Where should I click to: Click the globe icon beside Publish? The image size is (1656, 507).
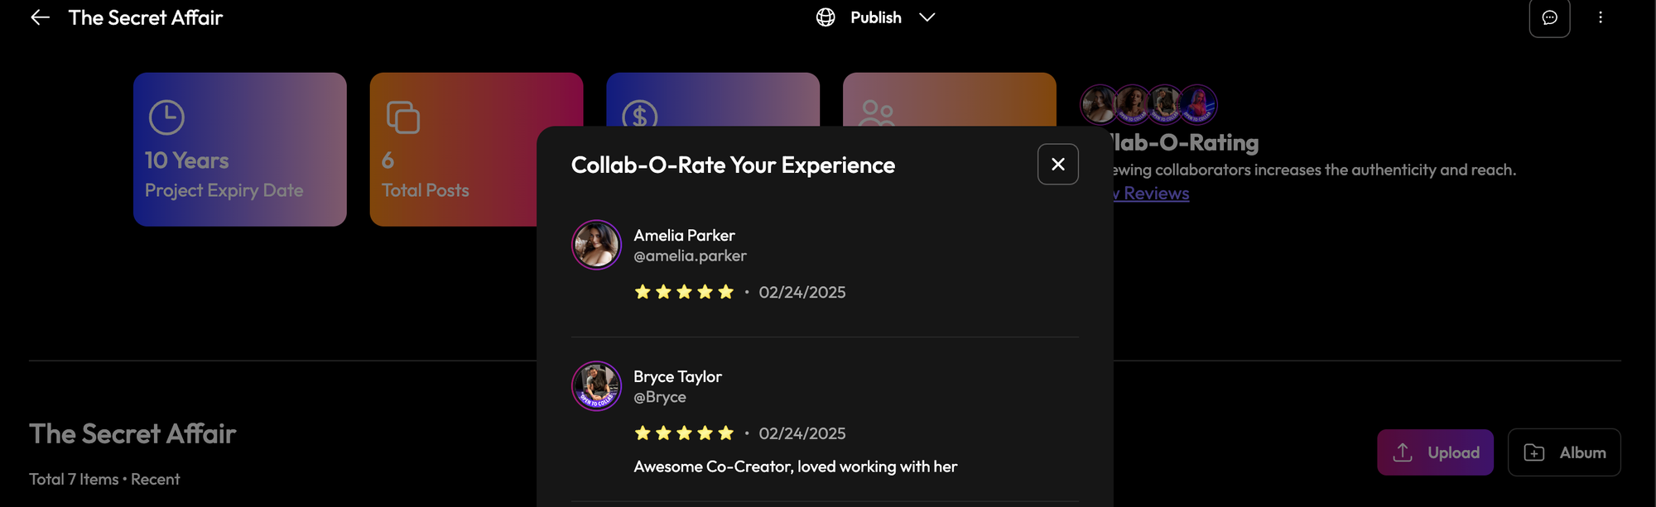click(826, 17)
